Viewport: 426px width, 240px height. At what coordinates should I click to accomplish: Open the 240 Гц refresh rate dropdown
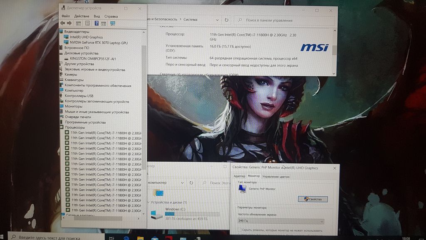point(322,221)
